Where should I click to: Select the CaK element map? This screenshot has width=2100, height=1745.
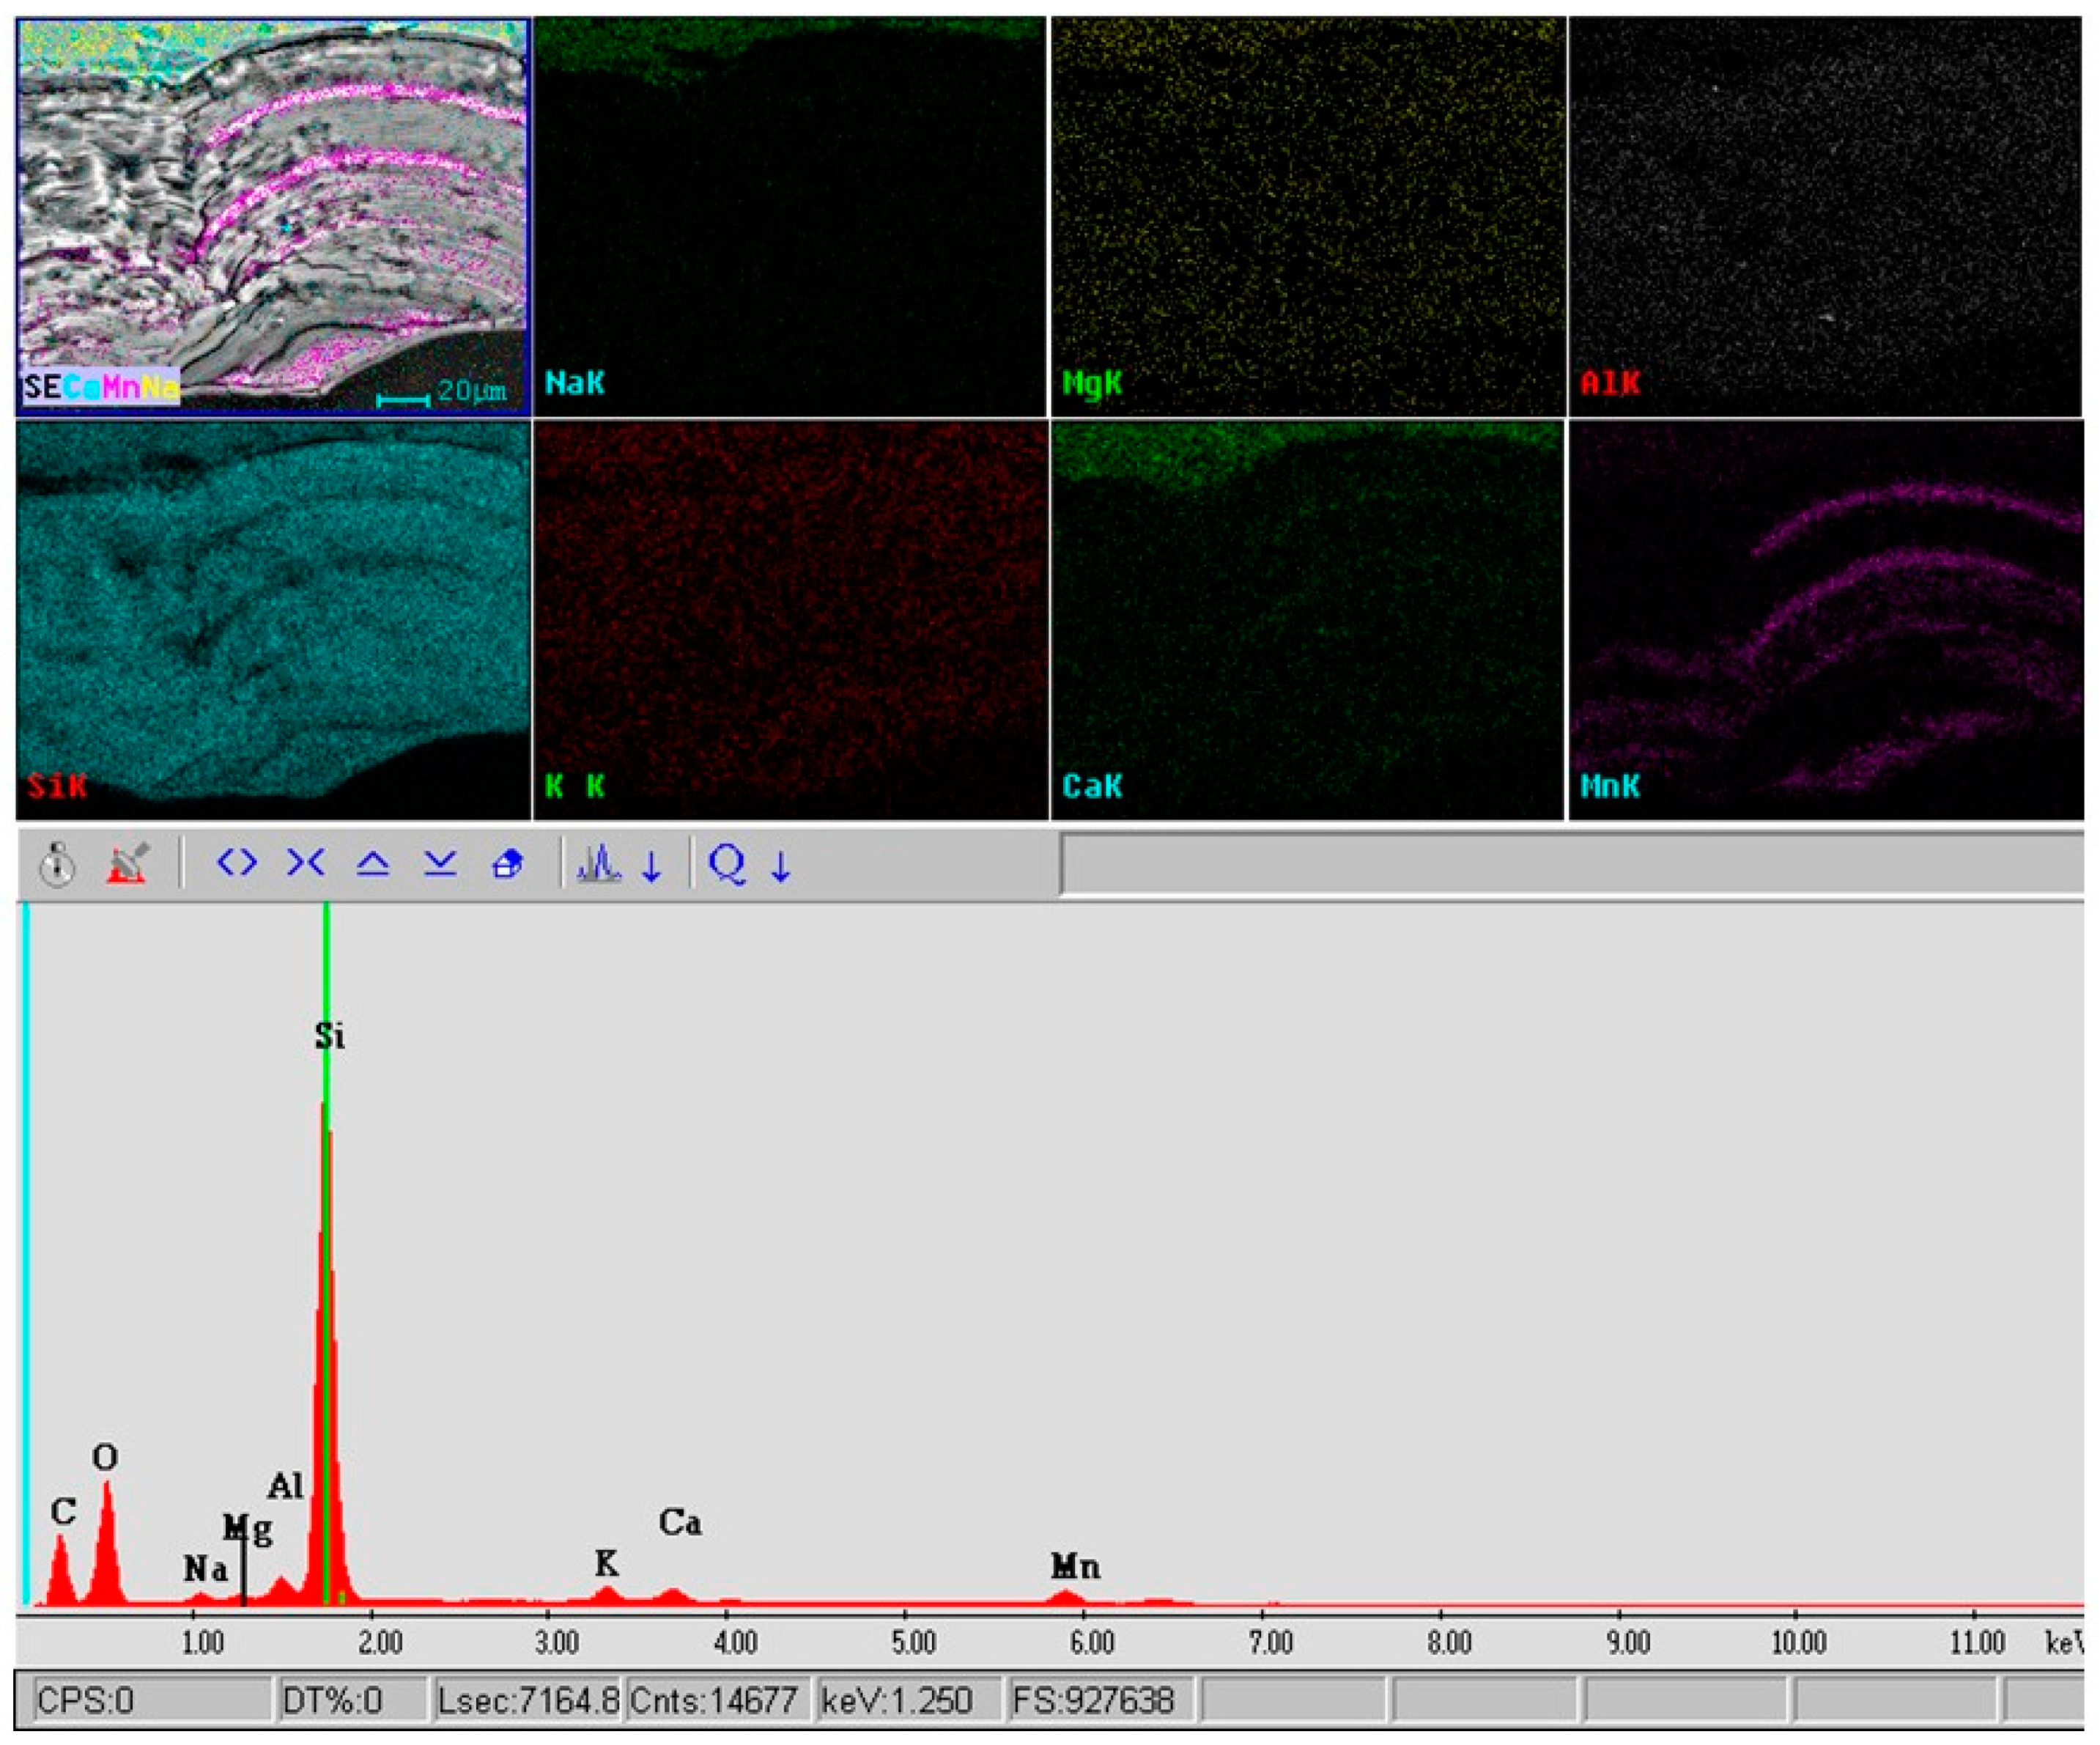[x=1308, y=620]
